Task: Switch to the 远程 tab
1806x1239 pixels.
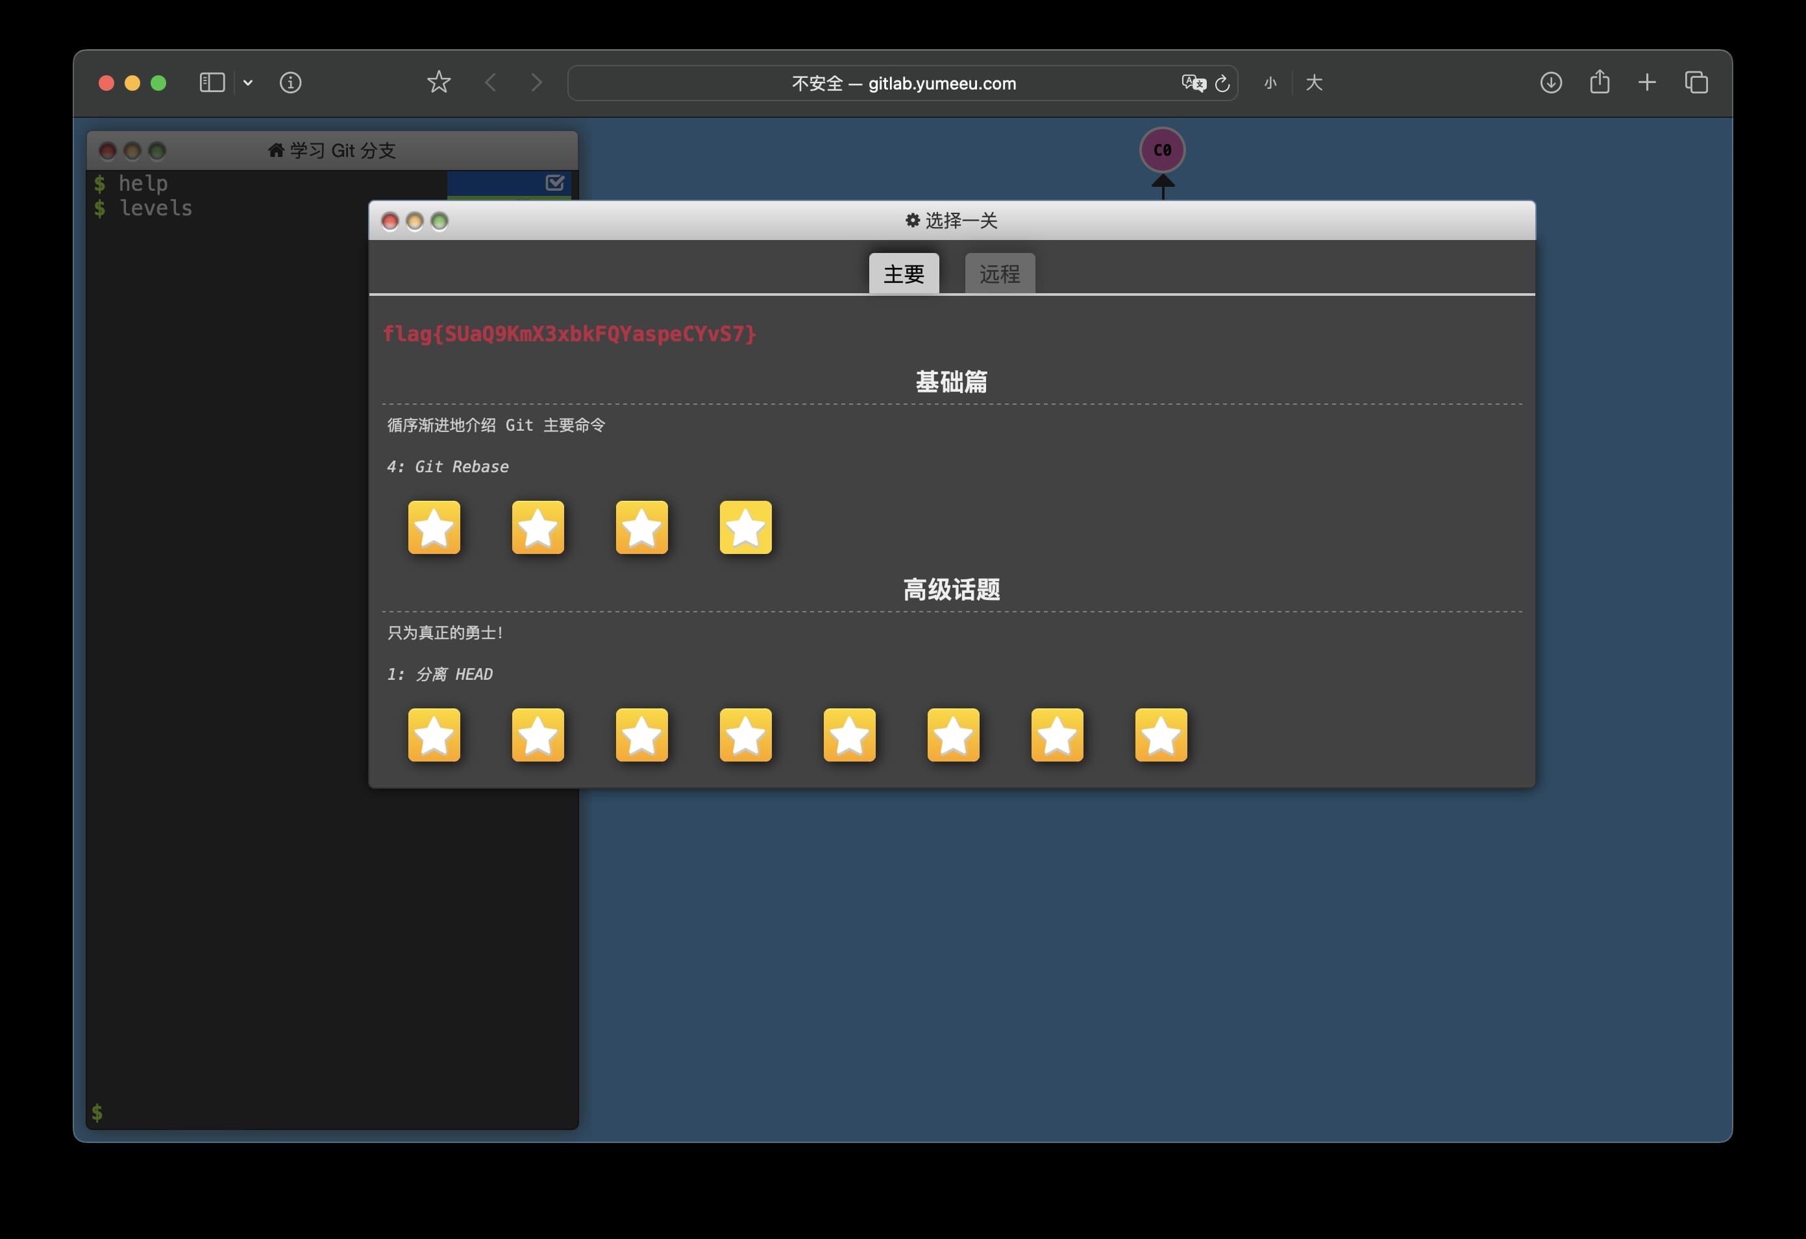Action: click(x=999, y=274)
